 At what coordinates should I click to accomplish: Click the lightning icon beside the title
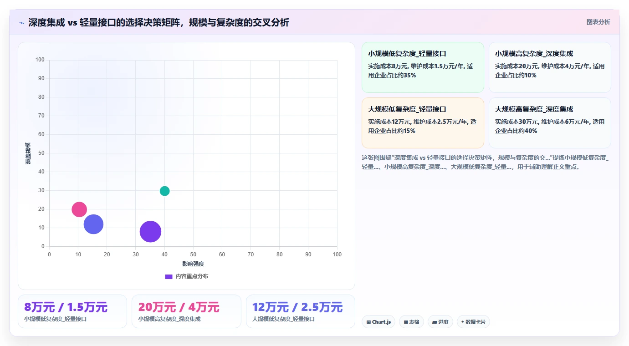point(22,22)
